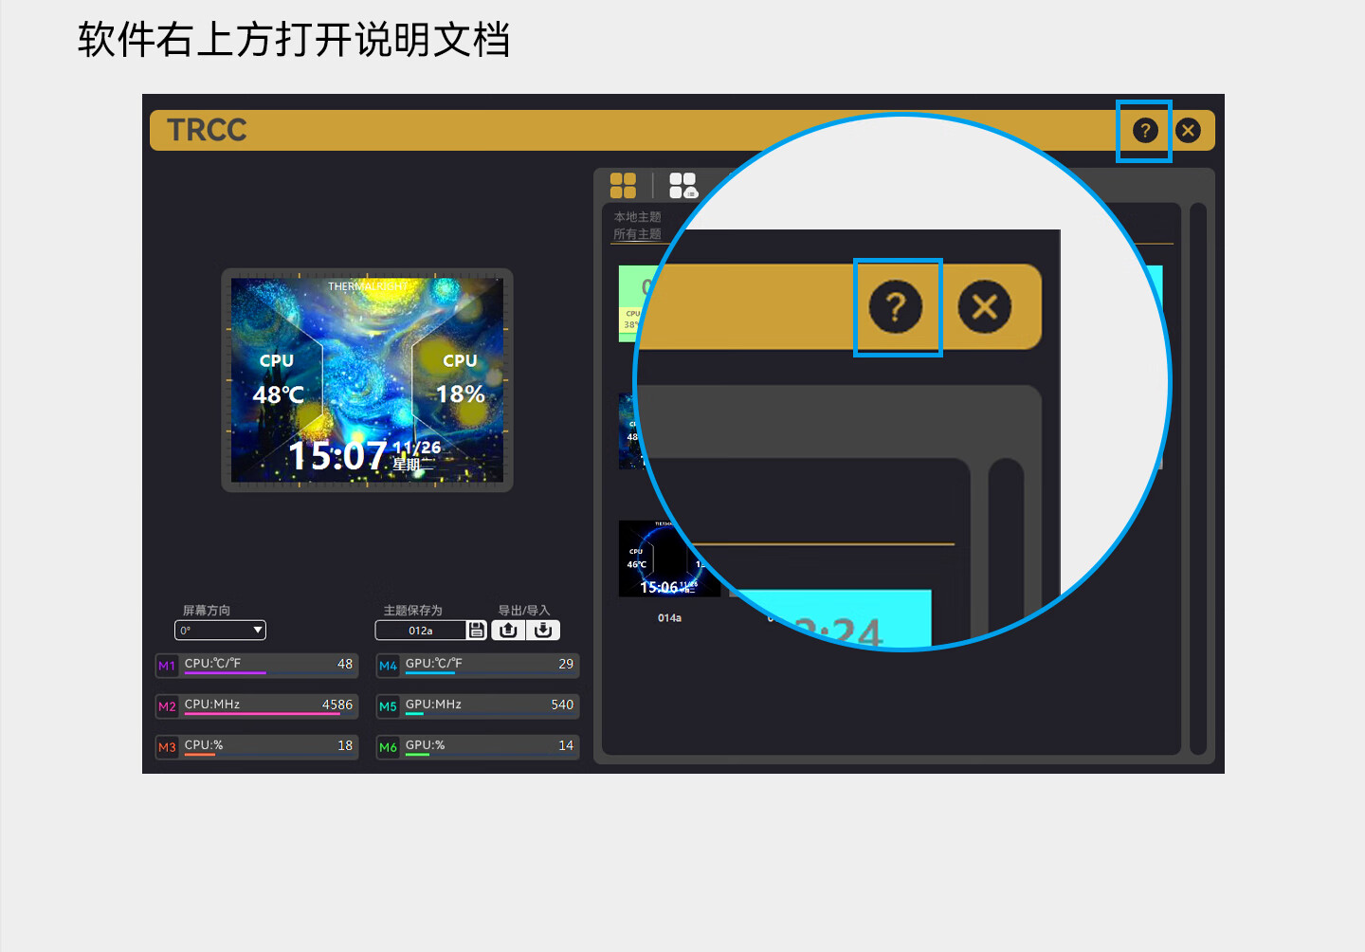Click the TRCC title text
The image size is (1365, 952).
(207, 130)
